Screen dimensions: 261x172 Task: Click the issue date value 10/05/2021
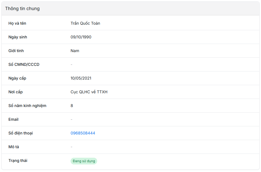(81, 78)
